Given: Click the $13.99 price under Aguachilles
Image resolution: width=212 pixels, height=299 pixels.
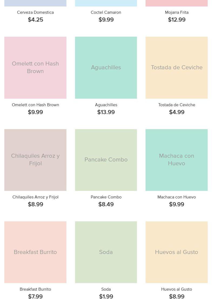Looking at the screenshot, I should pyautogui.click(x=106, y=112).
